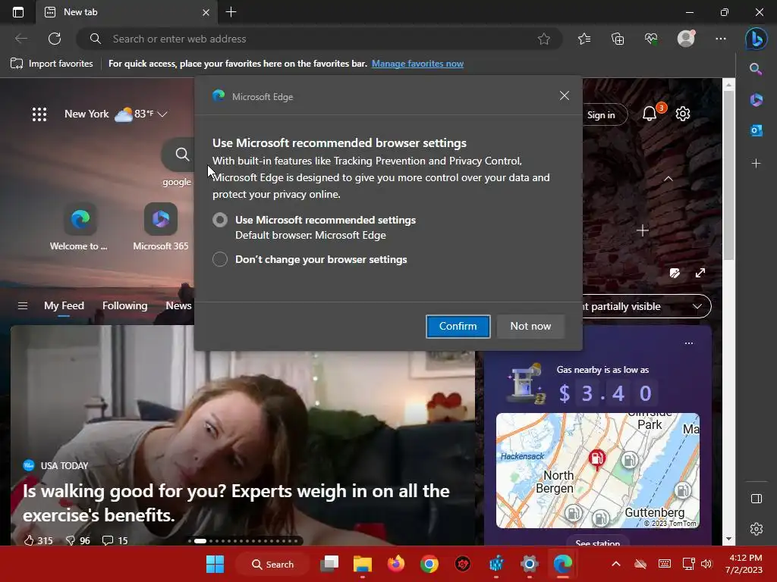Viewport: 777px width, 582px height.
Task: Select Use Microsoft recommended settings radio
Action: point(220,220)
